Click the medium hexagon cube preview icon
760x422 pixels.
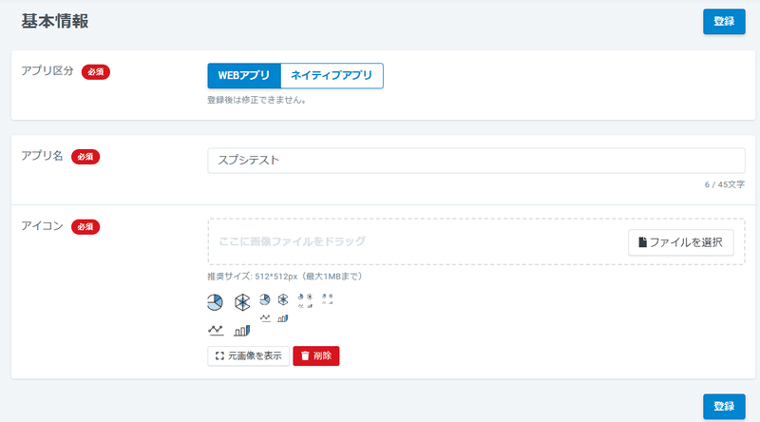click(x=283, y=299)
